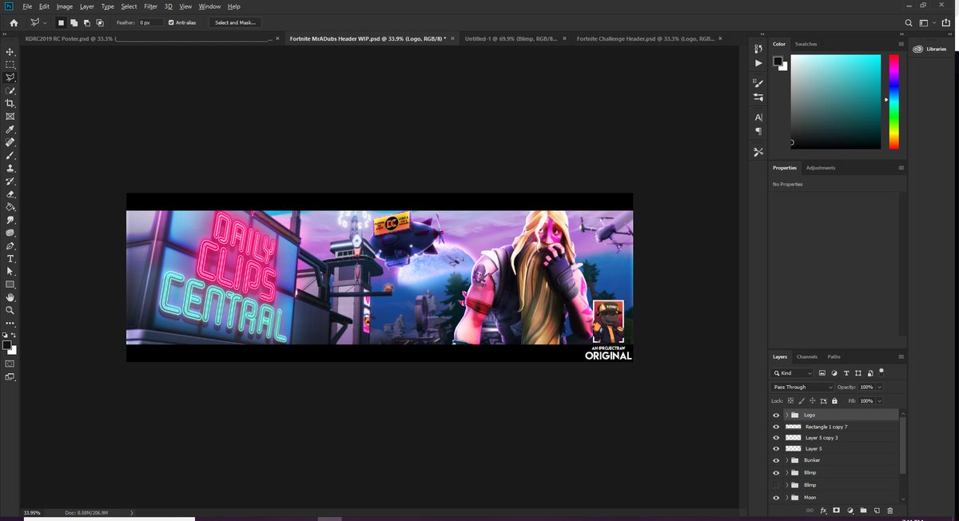
Task: Click the Home icon in options bar
Action: [14, 22]
